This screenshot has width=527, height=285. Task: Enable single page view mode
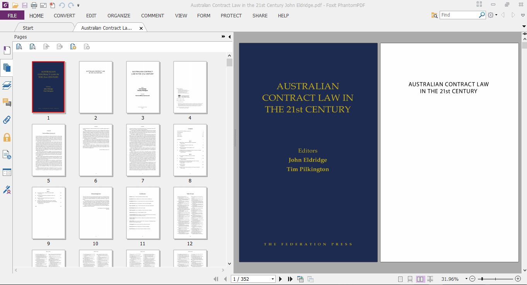click(x=400, y=279)
